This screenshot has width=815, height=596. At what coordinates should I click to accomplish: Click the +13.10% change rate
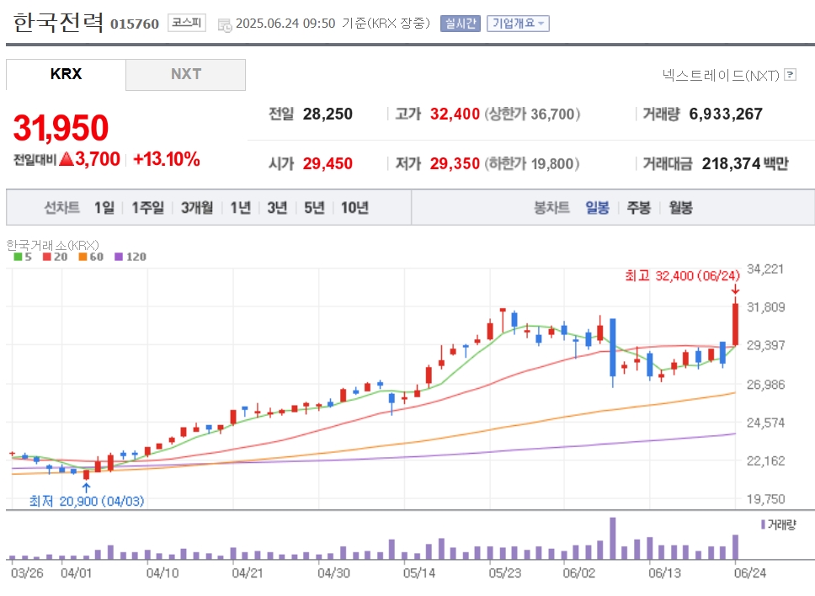(167, 159)
